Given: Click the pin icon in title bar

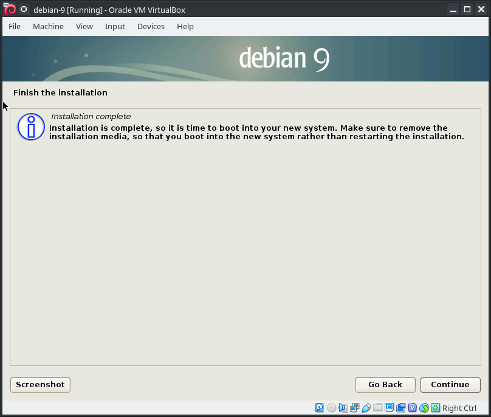Looking at the screenshot, I should point(24,9).
